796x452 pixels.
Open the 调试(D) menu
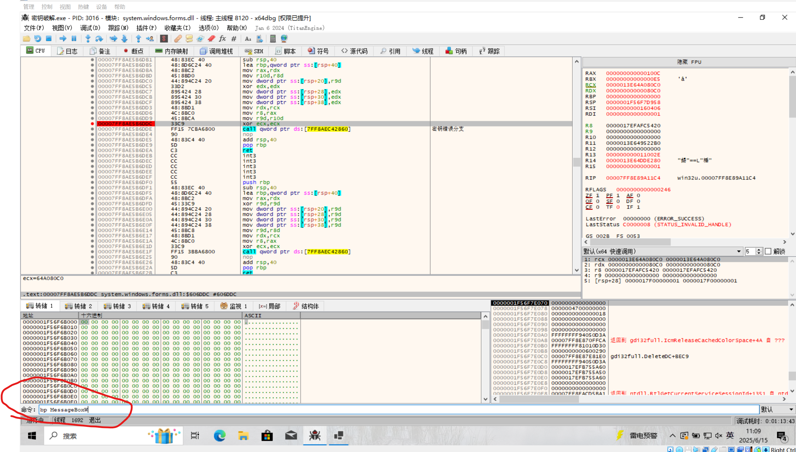(x=90, y=28)
